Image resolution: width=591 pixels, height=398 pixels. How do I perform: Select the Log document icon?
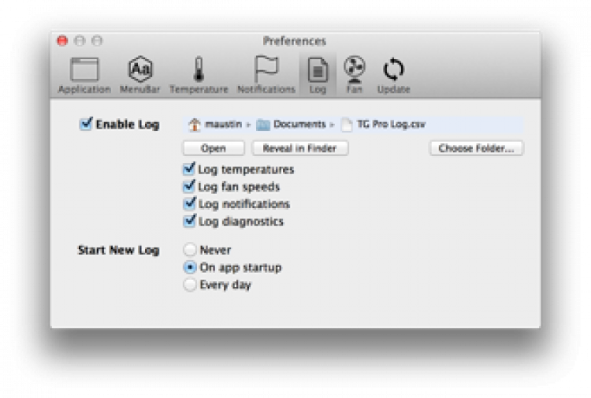click(318, 70)
